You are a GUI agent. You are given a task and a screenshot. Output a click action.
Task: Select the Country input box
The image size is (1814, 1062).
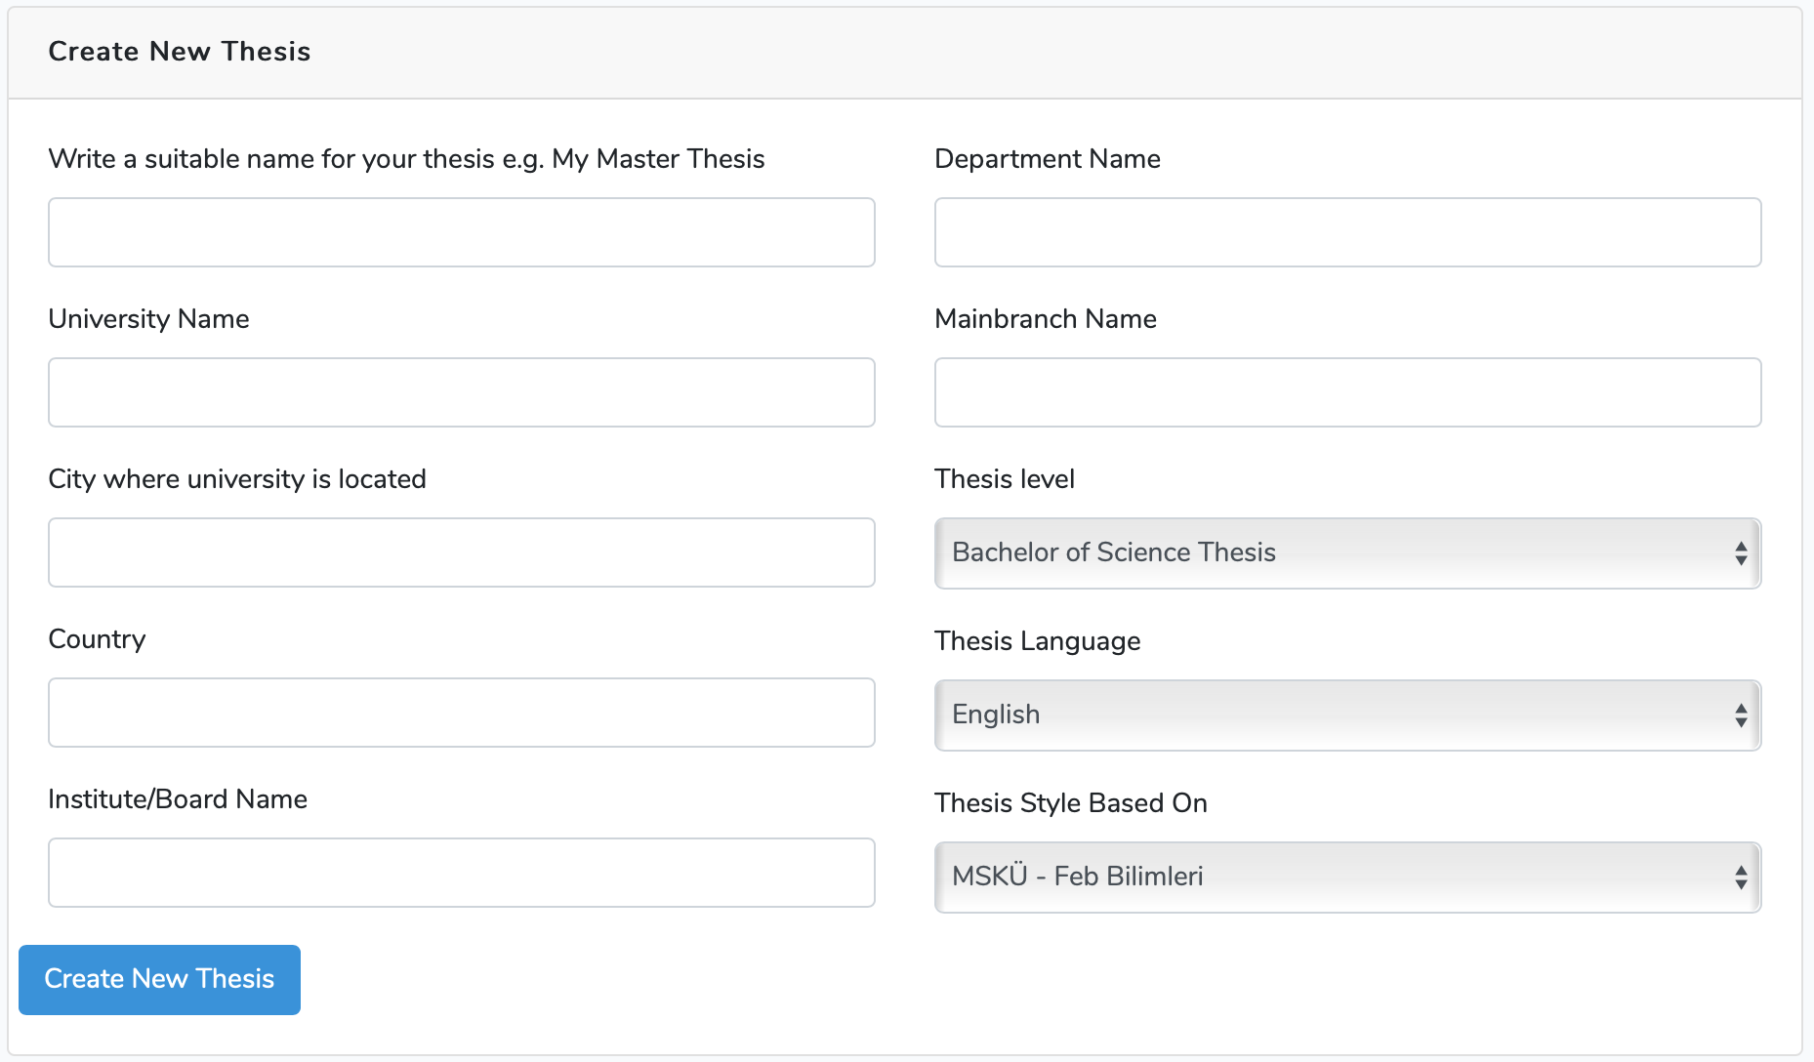click(461, 713)
